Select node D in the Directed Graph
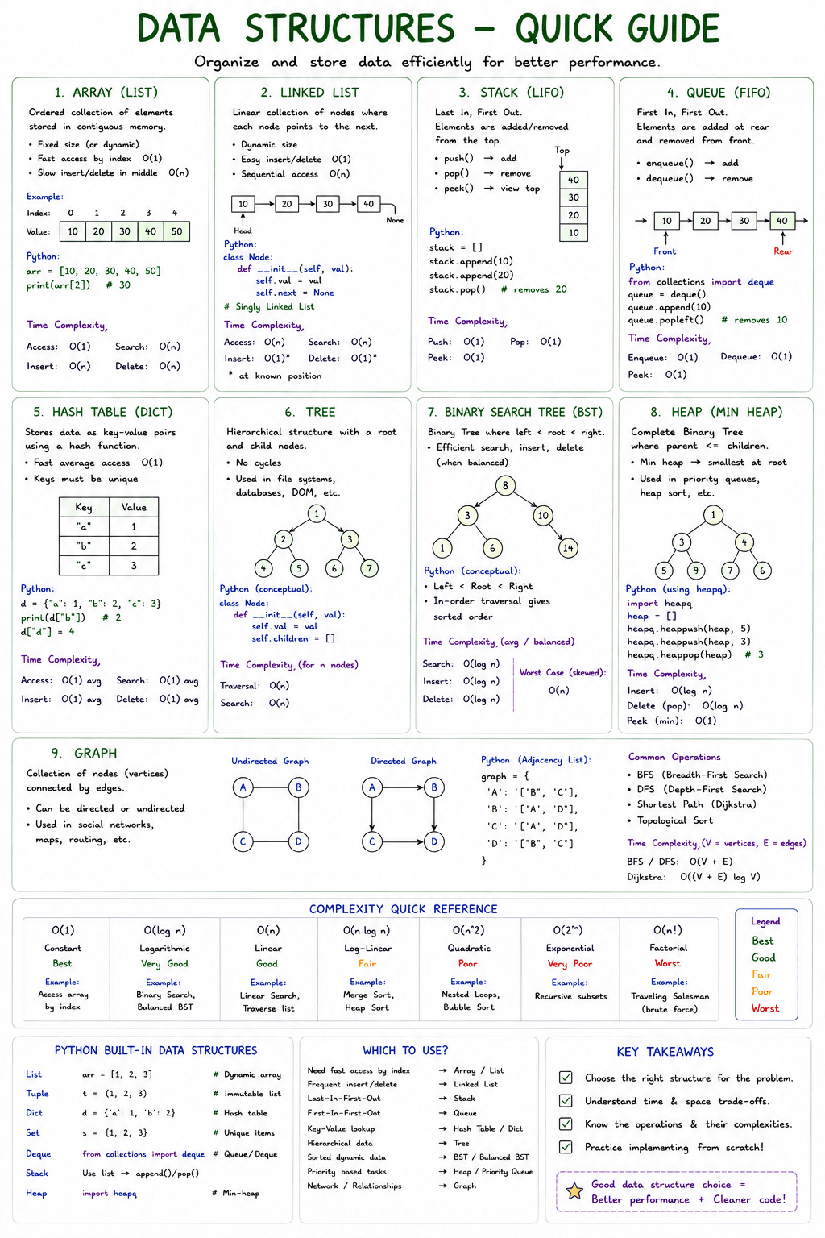The image size is (825, 1238). point(434,841)
